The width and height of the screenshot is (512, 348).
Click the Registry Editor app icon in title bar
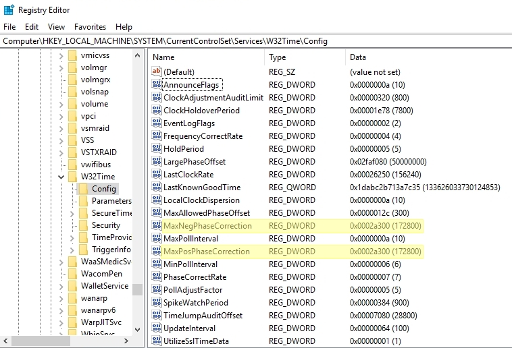(9, 10)
